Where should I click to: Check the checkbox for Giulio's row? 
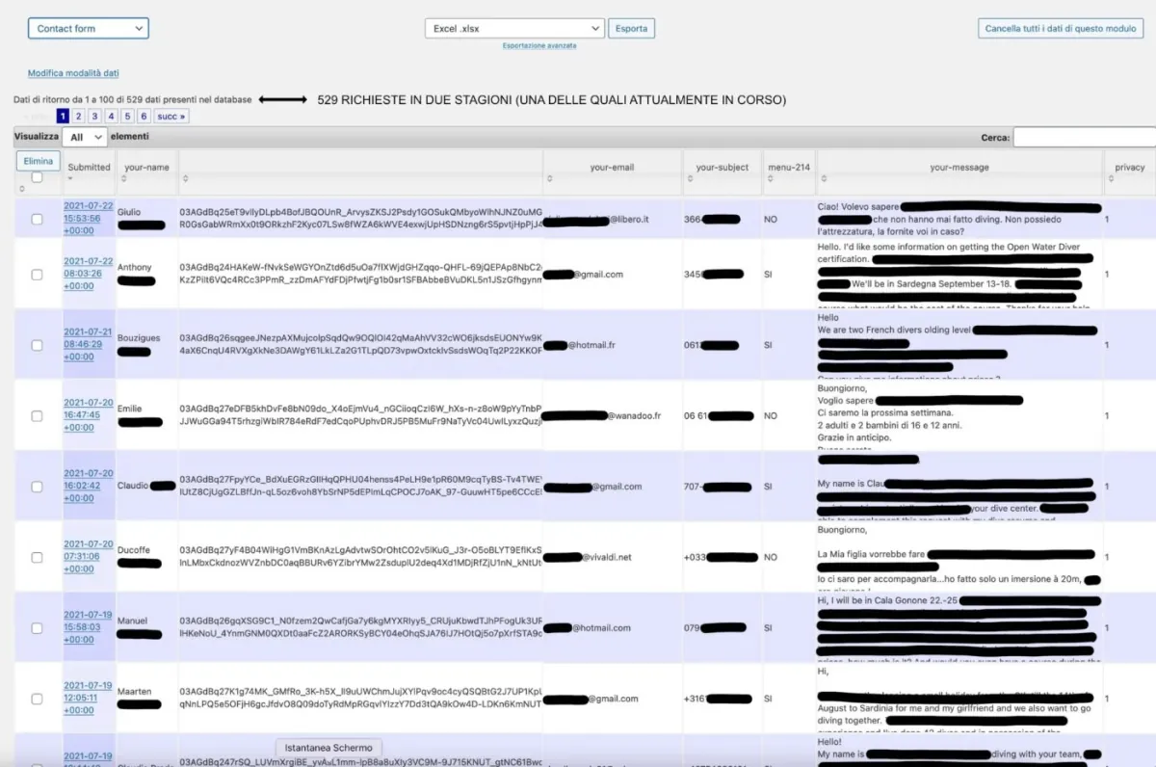(x=37, y=220)
